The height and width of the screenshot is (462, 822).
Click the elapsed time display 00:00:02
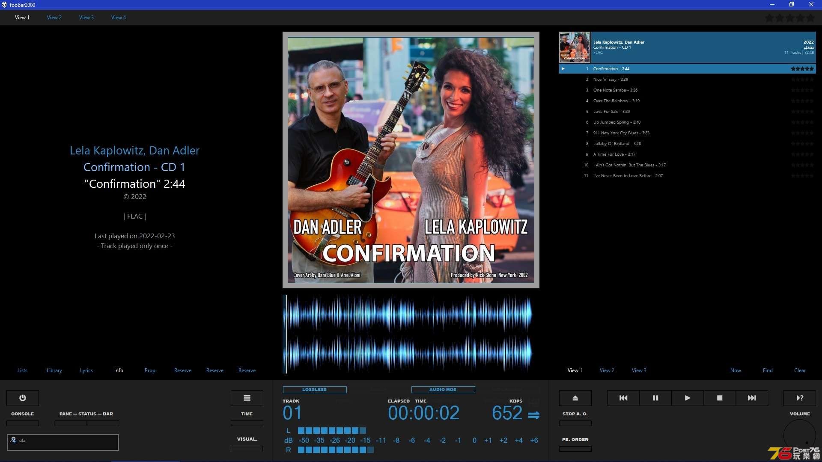[x=423, y=413]
